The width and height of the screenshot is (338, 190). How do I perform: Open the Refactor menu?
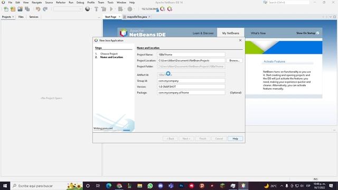coord(61,2)
